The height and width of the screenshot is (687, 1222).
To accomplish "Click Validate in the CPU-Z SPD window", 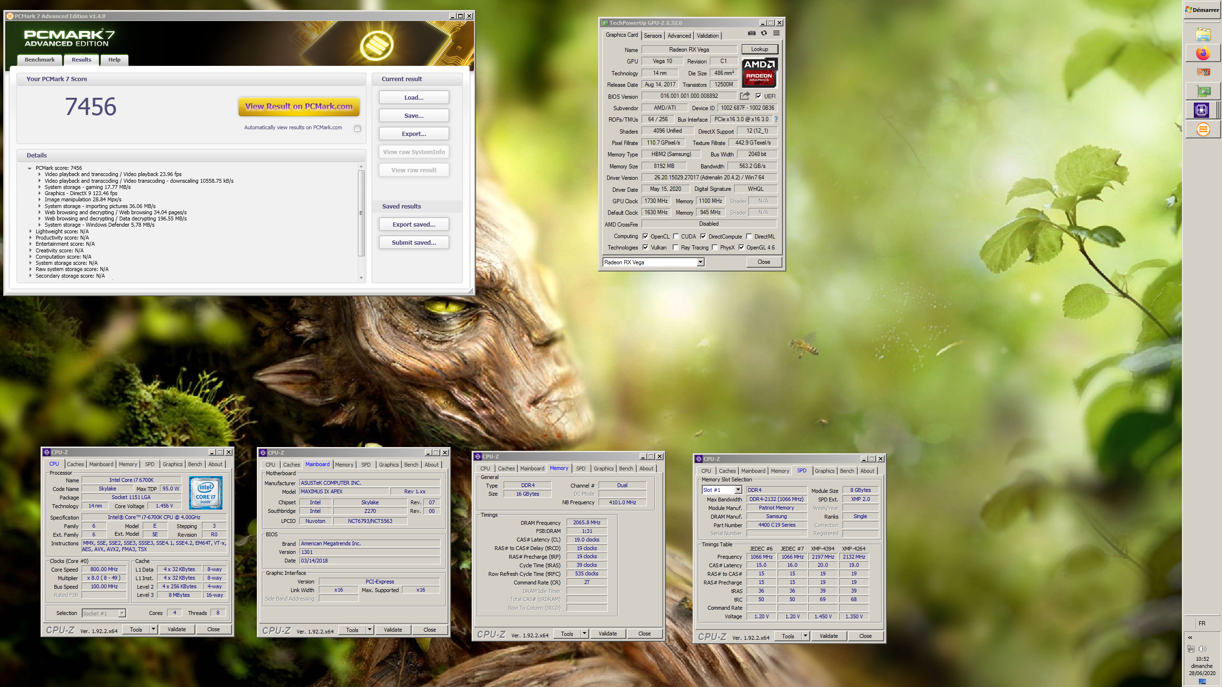I will 829,636.
